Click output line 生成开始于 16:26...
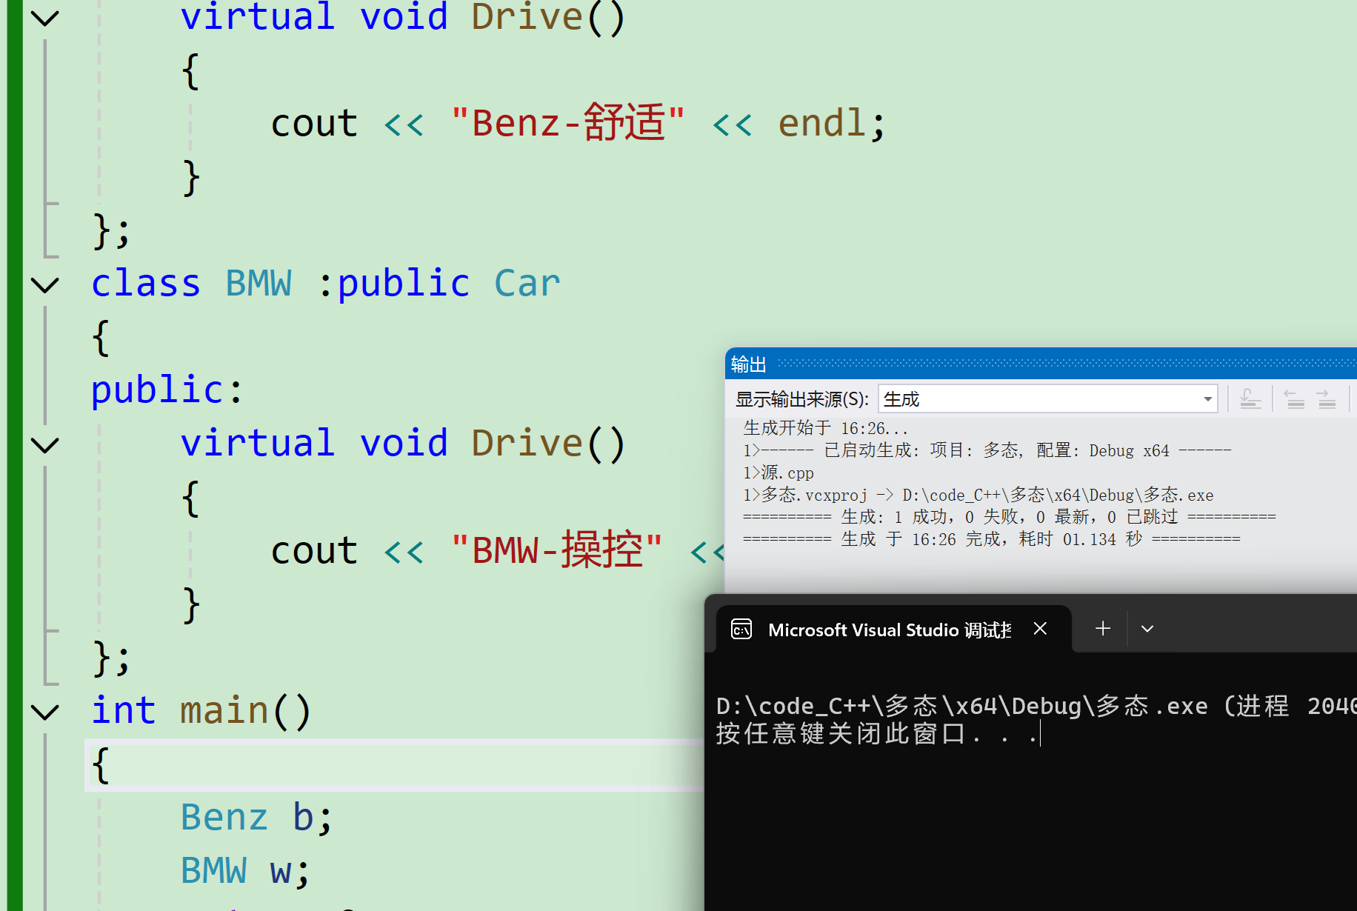 coord(825,428)
